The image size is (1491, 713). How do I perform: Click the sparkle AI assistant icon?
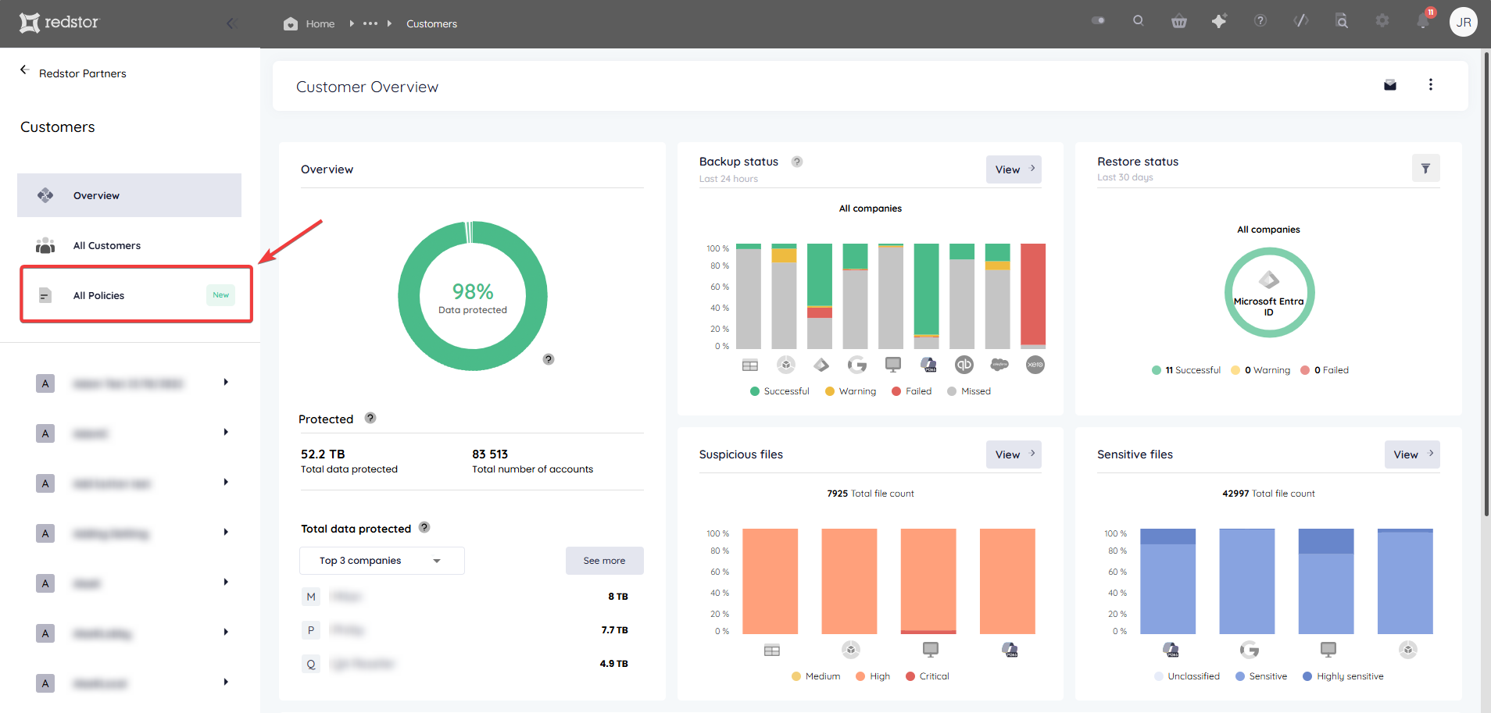(x=1219, y=21)
